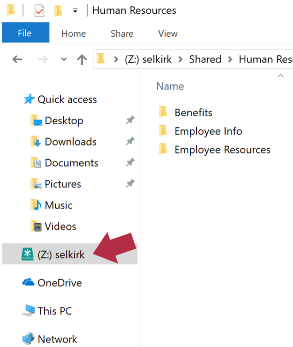Switch to the Home ribbon tab
Screen dimensions: 293x347
click(73, 33)
